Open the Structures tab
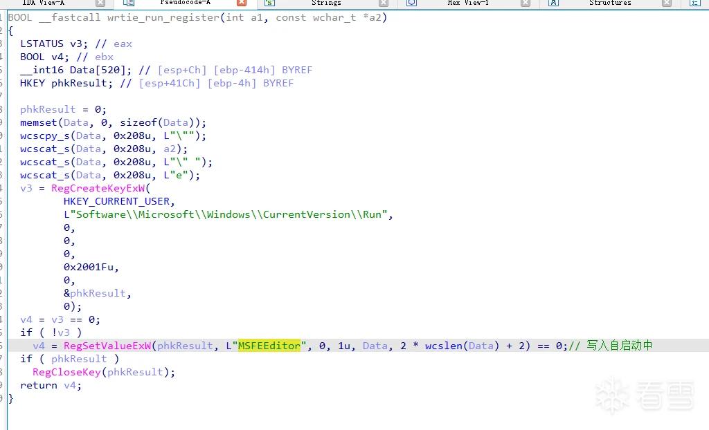709x430 pixels. [x=610, y=3]
